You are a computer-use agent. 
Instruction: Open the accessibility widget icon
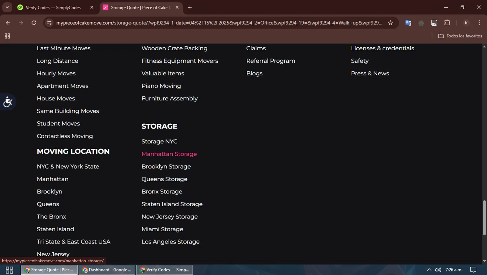click(8, 102)
